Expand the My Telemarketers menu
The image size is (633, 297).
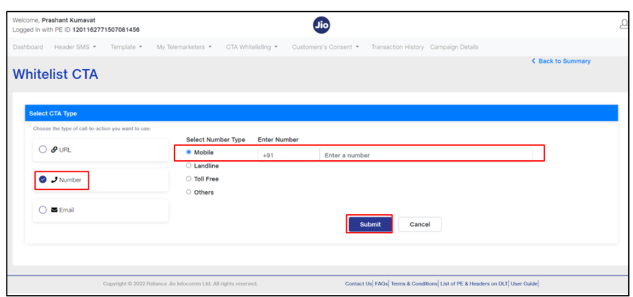[184, 47]
